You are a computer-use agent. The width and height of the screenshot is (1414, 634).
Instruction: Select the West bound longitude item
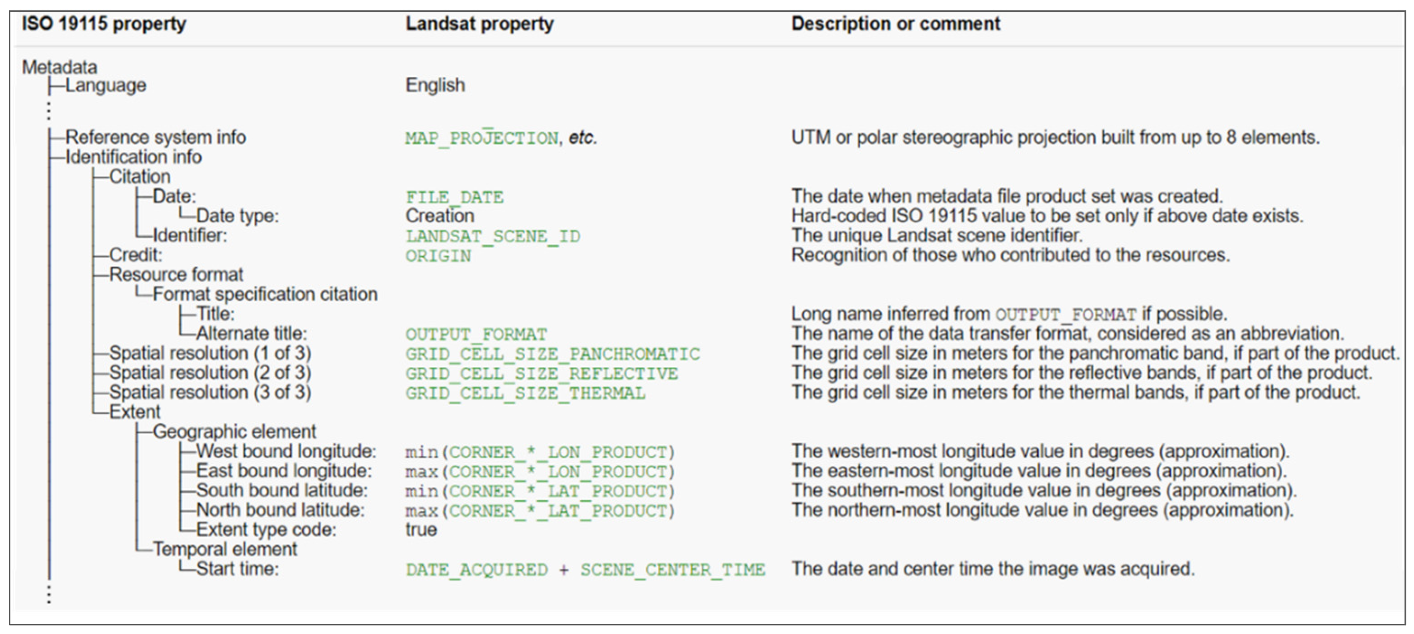pyautogui.click(x=286, y=451)
